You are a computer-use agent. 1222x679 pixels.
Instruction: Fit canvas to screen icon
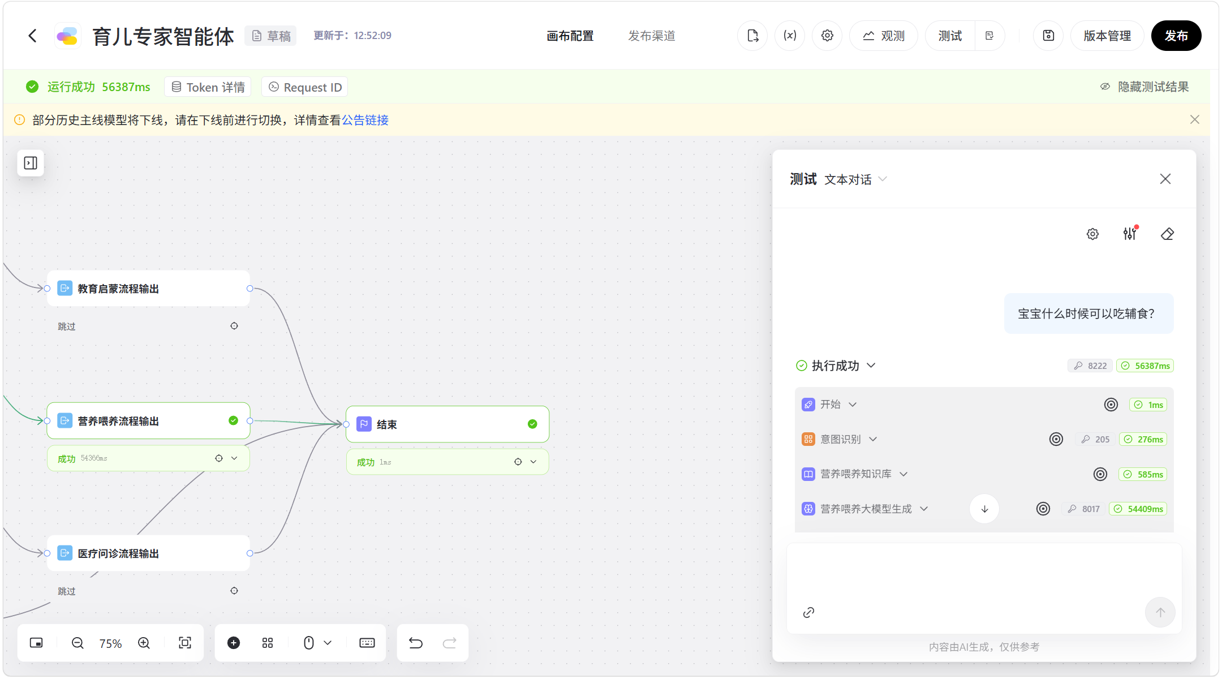pyautogui.click(x=185, y=643)
